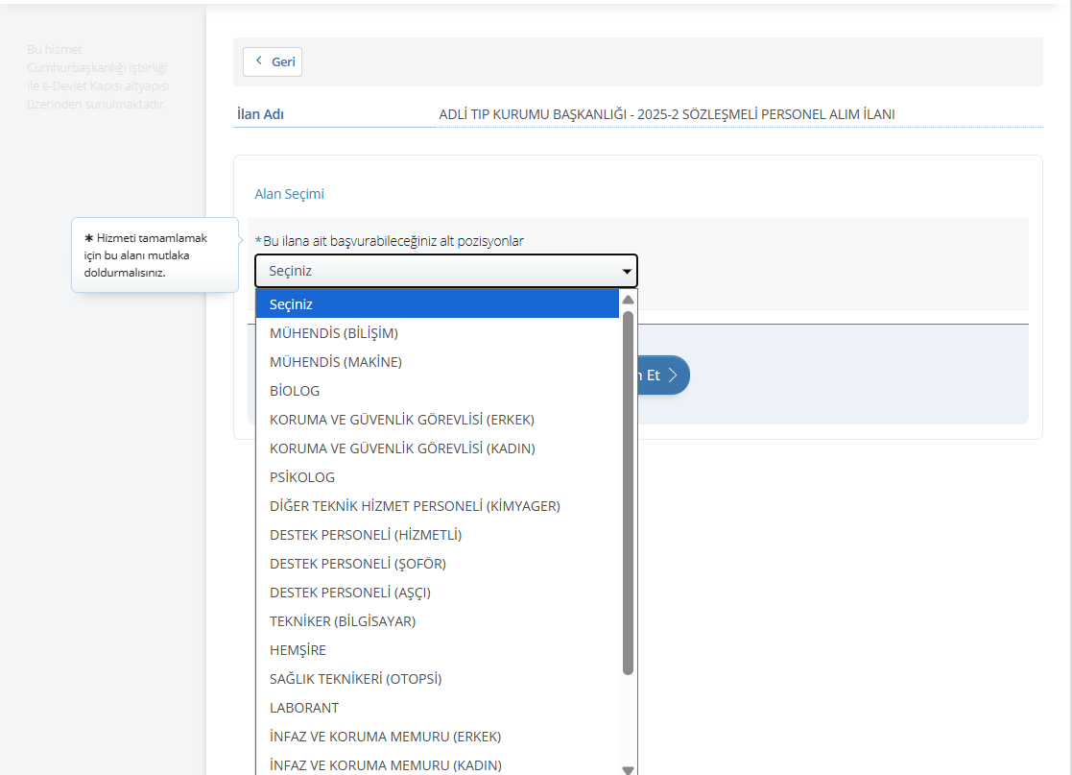1072x775 pixels.
Task: Select DESTEK PERSONELİ (ŞOFÖR)
Action: click(x=437, y=563)
